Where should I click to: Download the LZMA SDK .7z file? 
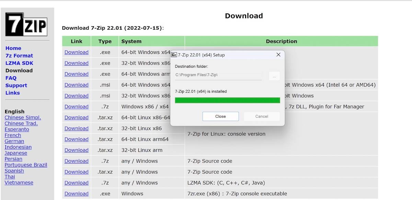(x=77, y=183)
